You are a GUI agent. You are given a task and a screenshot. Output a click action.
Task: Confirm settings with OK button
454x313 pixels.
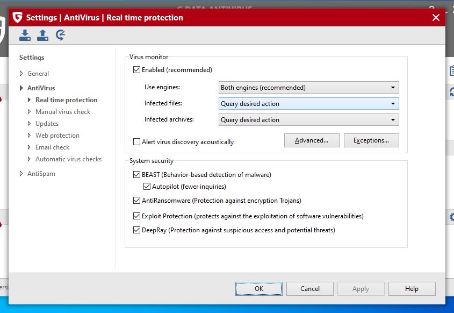pyautogui.click(x=259, y=289)
